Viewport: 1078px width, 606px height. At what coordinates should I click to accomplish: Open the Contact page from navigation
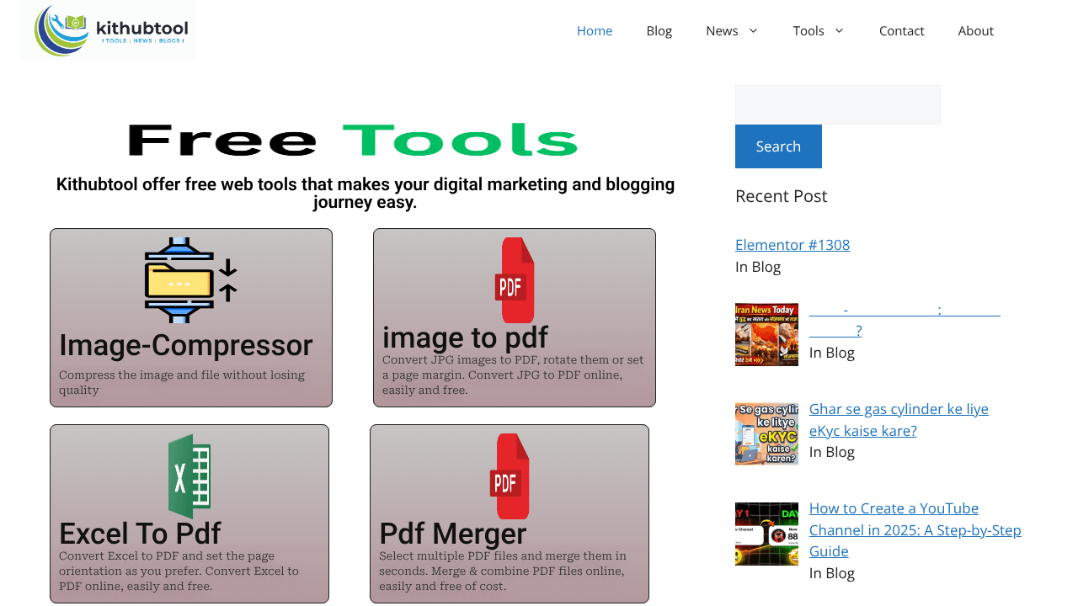[902, 31]
